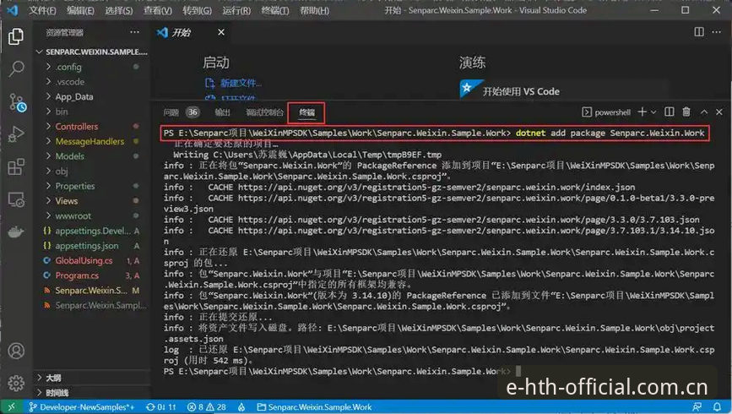Open the Remote Explorer view

[16, 200]
